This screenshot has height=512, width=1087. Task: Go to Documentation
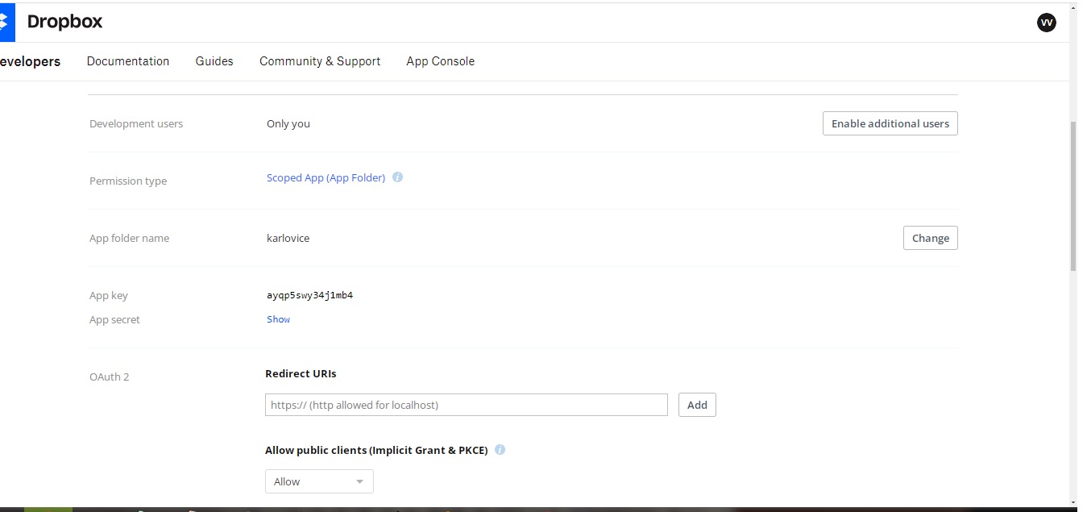coord(128,61)
